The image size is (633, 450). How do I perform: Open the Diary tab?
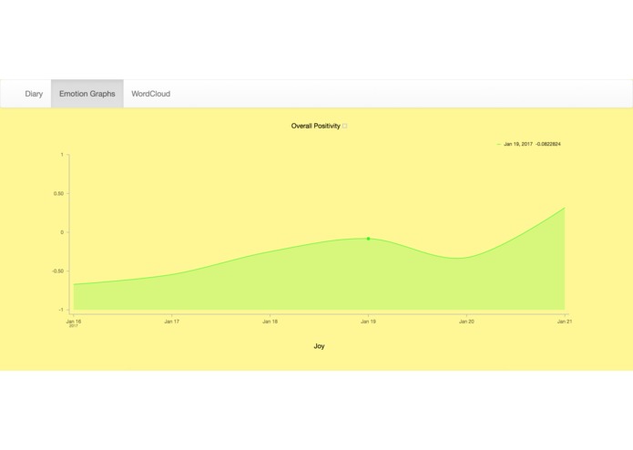point(34,94)
